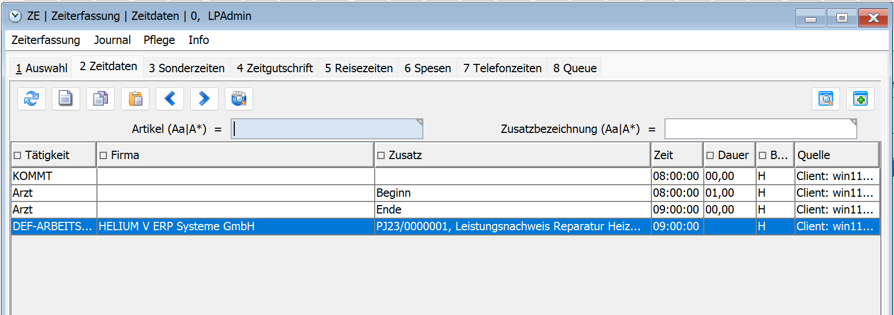Click into the Artikel filter field
This screenshot has width=894, height=315.
pos(326,129)
